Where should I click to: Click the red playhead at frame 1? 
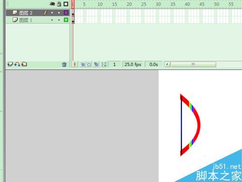[x=73, y=4]
